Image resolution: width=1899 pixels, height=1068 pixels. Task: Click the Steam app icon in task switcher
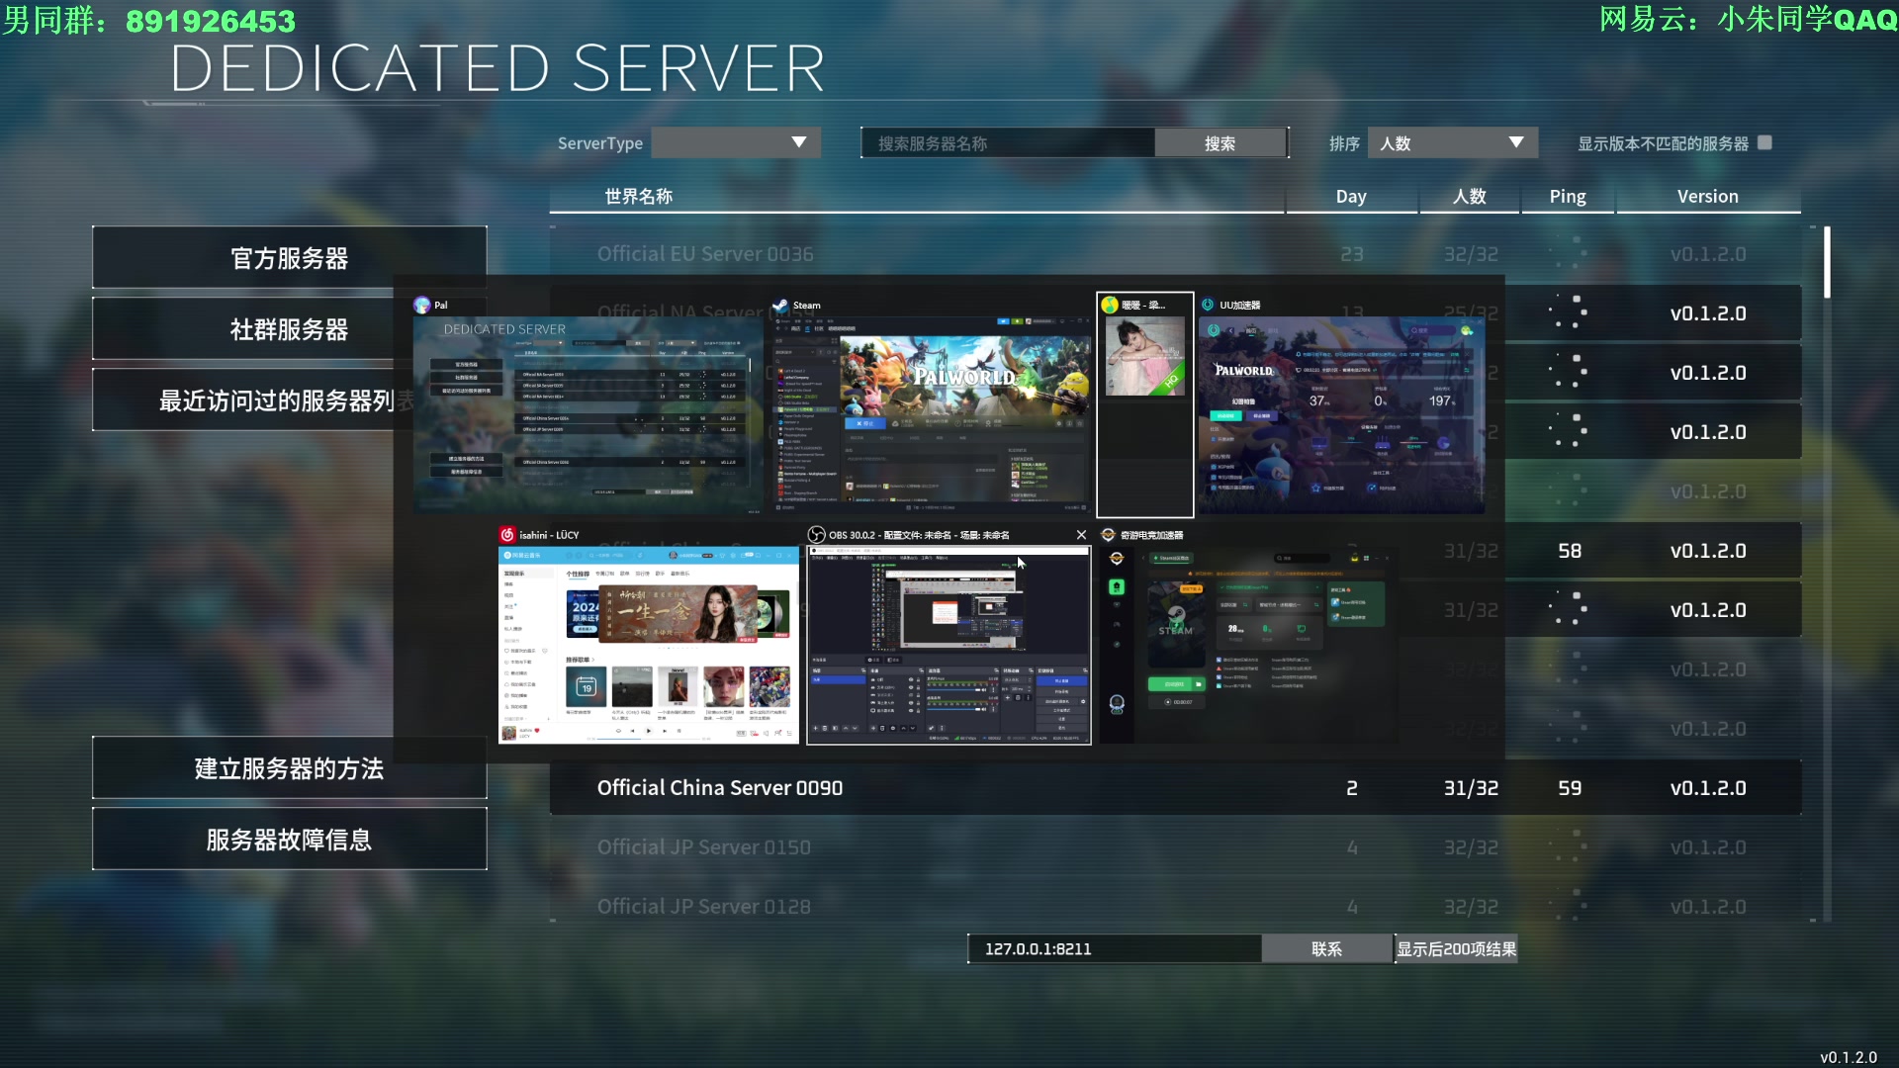coord(780,305)
